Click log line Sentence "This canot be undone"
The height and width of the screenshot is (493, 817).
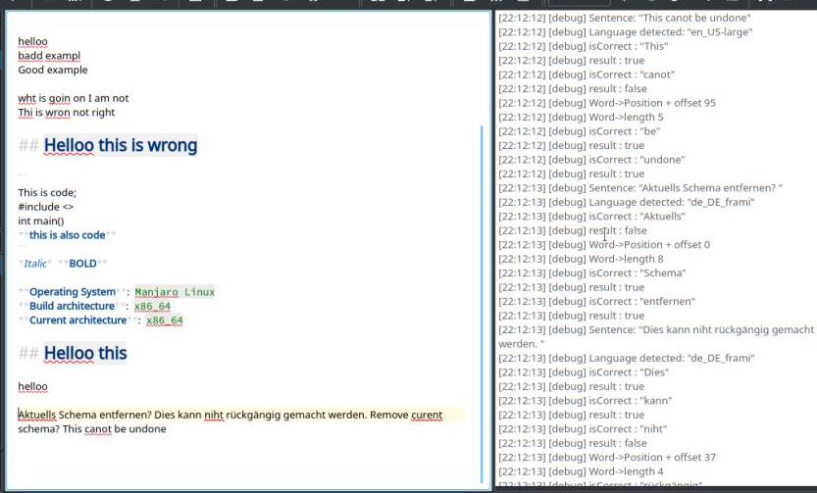point(625,18)
